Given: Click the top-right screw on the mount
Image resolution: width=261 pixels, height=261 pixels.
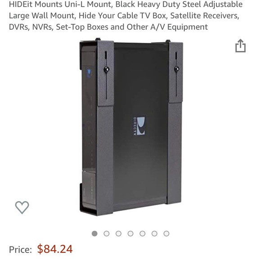Looking at the screenshot, I should point(168,41).
